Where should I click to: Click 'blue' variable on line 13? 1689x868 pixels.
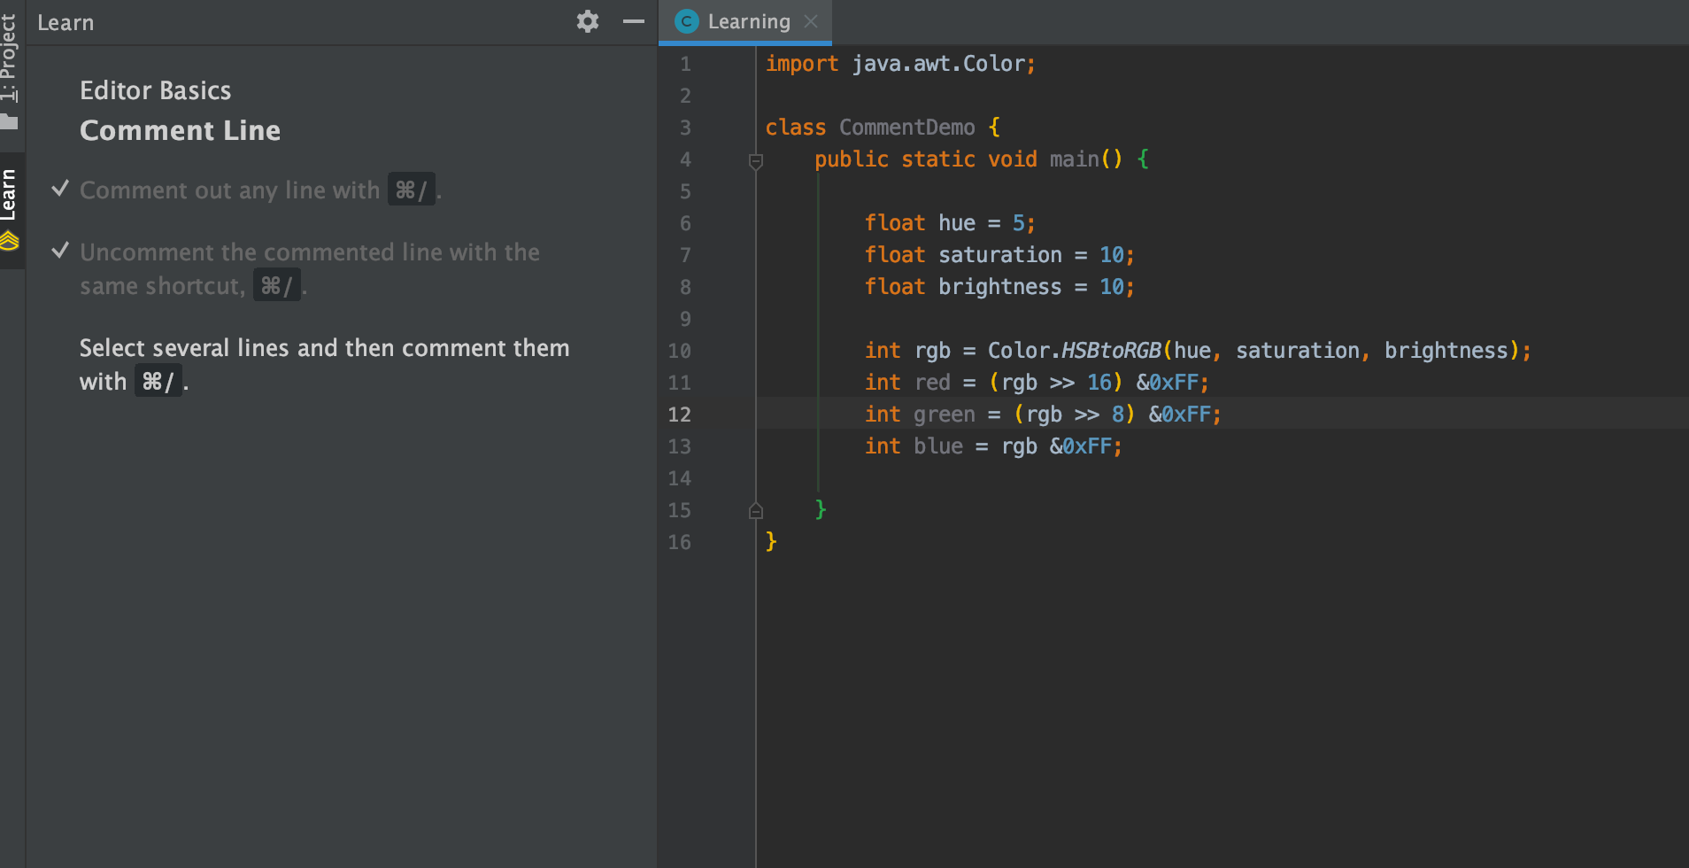938,446
